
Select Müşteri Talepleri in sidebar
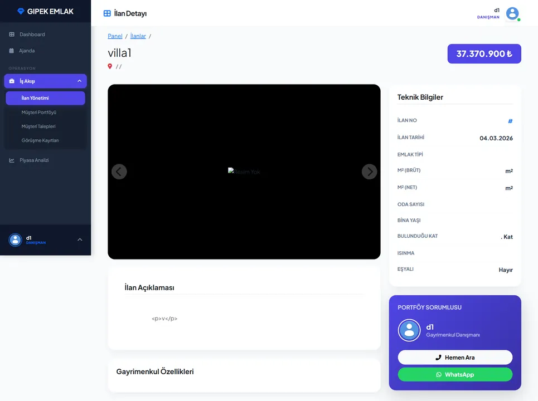click(38, 126)
